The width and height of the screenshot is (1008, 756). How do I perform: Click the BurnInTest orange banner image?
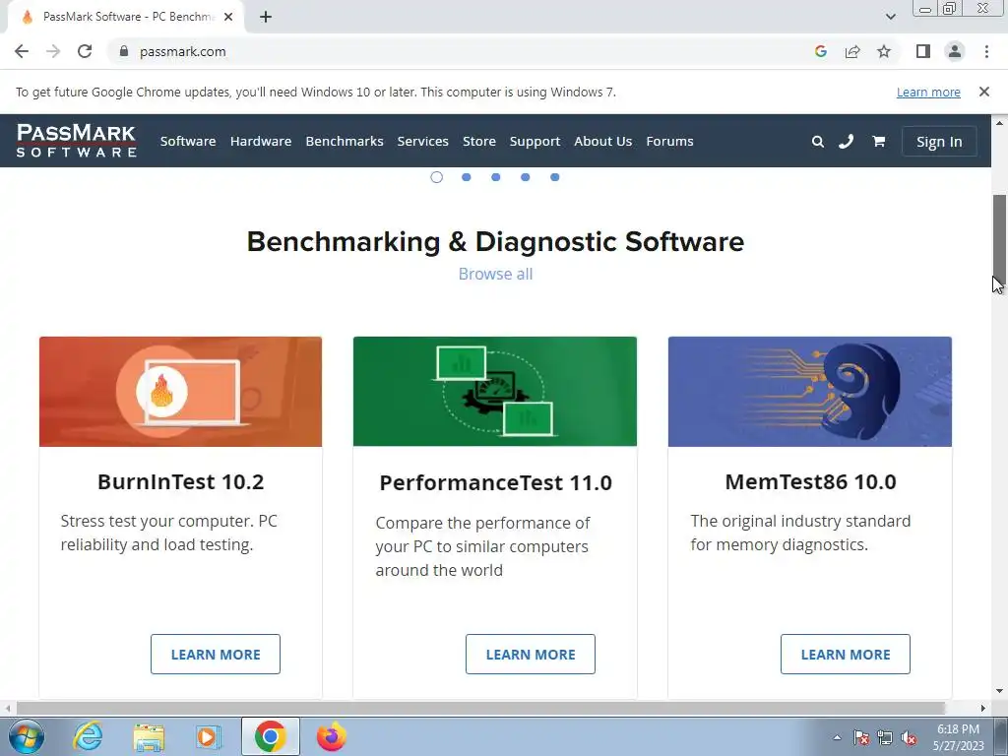coord(181,392)
